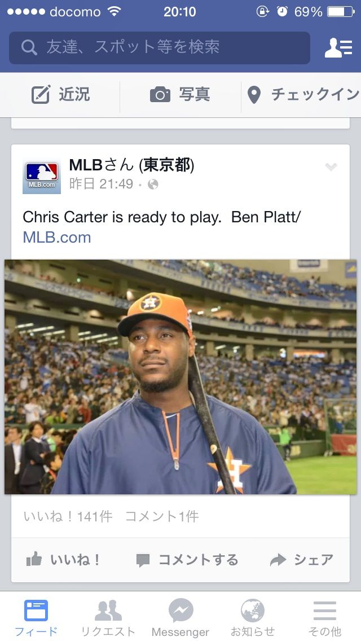Tap the camera icon for 写真
This screenshot has width=361, height=641.
click(160, 95)
